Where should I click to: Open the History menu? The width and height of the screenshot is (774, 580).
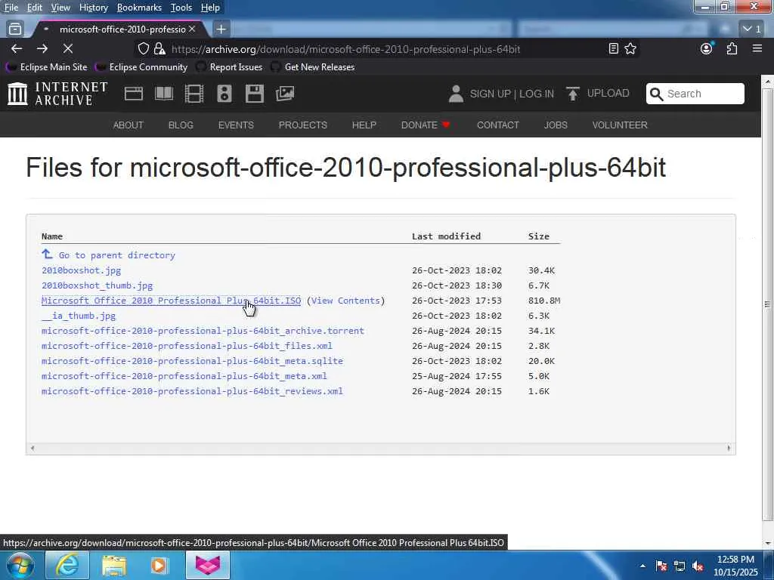pyautogui.click(x=93, y=8)
